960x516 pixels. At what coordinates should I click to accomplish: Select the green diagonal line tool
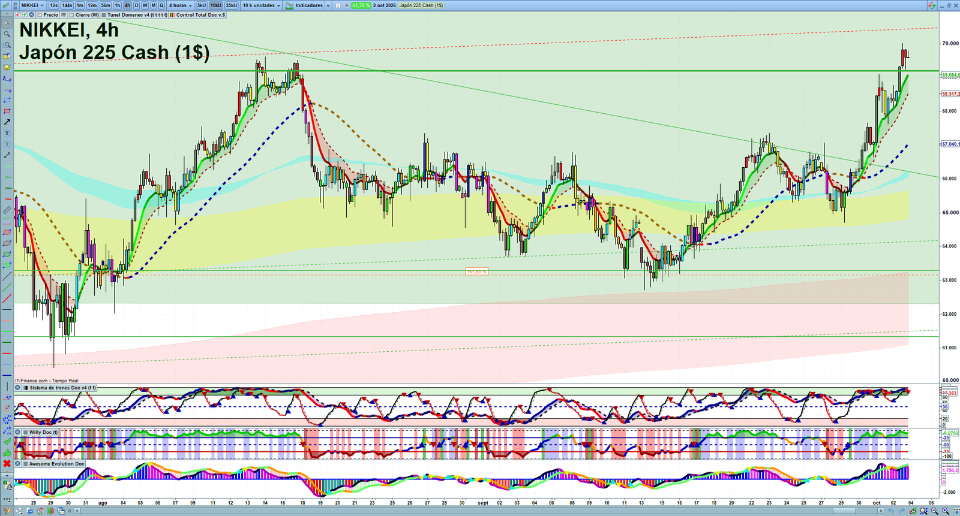(x=7, y=287)
